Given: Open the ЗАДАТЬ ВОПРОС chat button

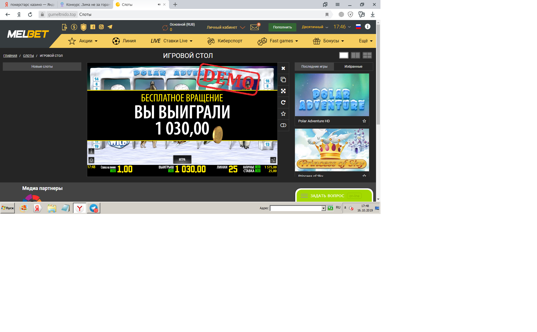Looking at the screenshot, I should coord(334,196).
